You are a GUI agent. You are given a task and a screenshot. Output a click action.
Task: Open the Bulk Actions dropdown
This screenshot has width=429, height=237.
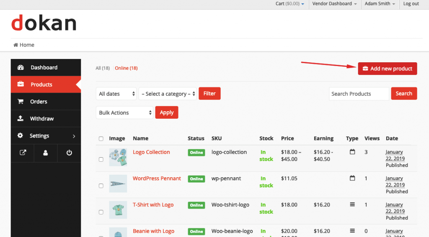pyautogui.click(x=124, y=112)
